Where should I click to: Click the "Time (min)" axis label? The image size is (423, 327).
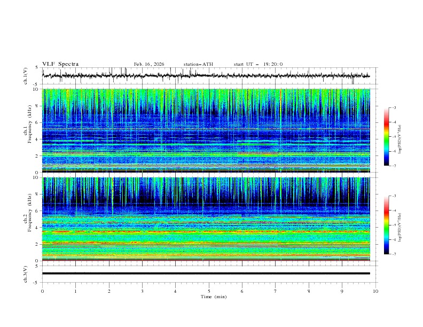[214, 297]
